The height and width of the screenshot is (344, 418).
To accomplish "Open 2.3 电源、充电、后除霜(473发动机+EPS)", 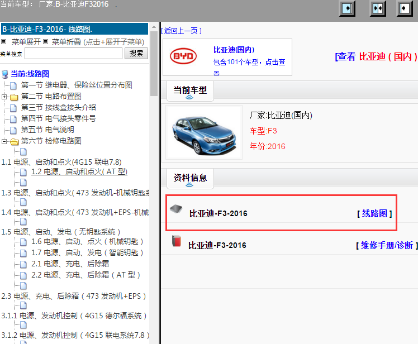I will 74,296.
